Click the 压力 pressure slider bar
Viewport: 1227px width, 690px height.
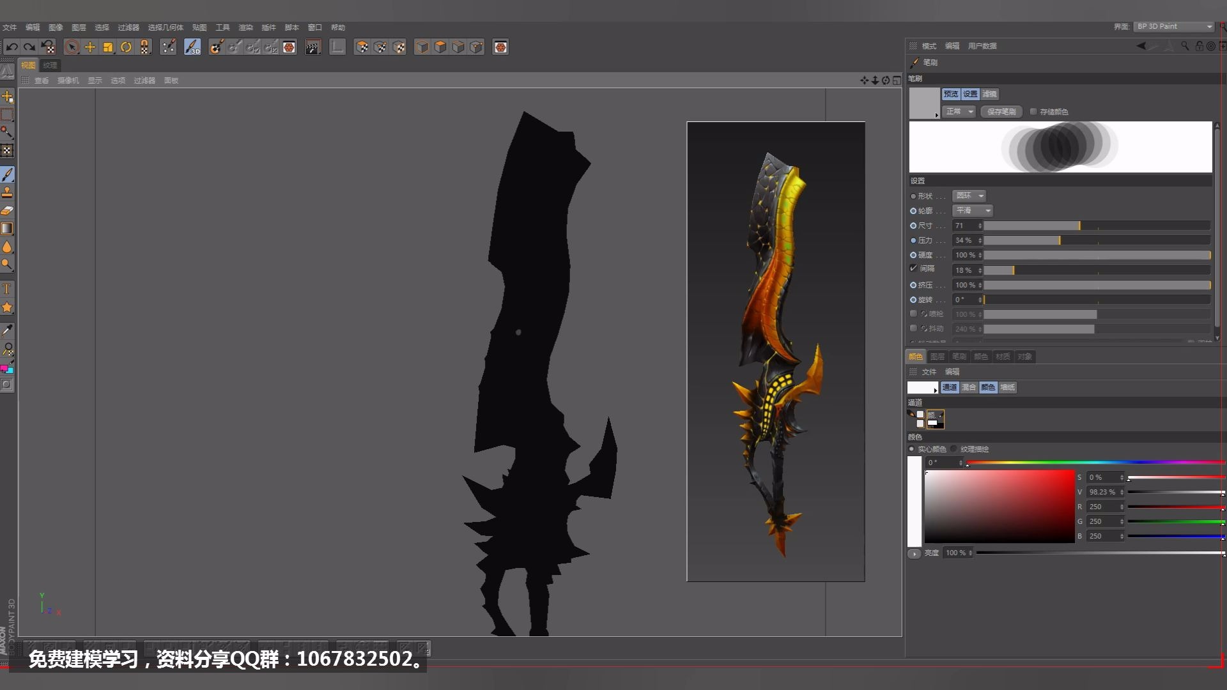point(1097,240)
